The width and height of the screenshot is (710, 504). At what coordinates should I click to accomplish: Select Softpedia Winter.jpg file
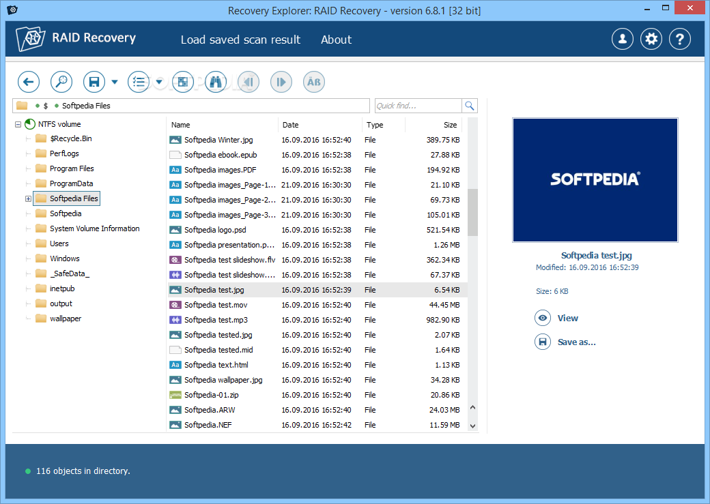(317, 140)
